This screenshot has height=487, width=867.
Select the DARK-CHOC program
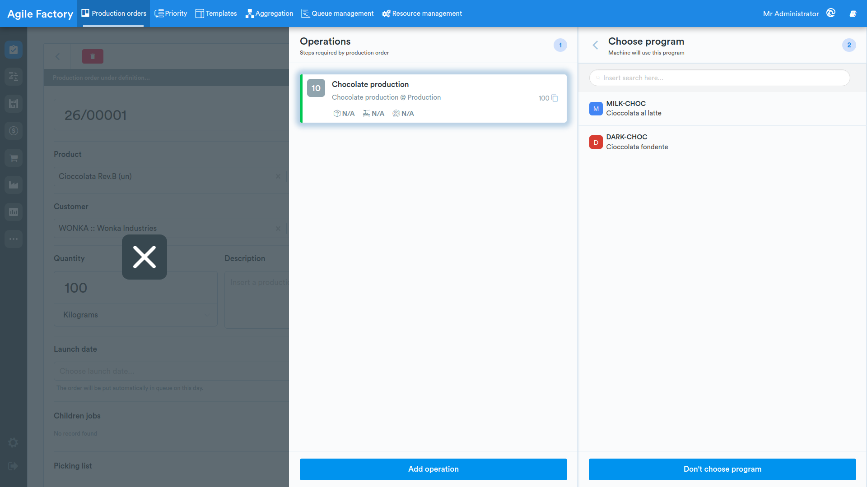[722, 142]
